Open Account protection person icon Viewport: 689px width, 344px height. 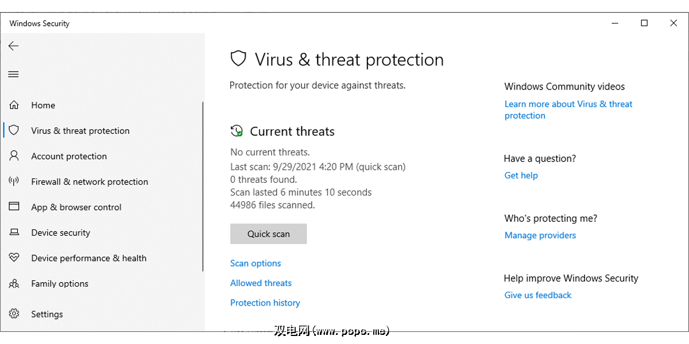(x=14, y=156)
